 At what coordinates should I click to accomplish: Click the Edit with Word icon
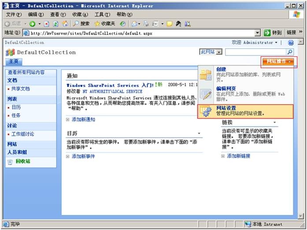(155, 24)
